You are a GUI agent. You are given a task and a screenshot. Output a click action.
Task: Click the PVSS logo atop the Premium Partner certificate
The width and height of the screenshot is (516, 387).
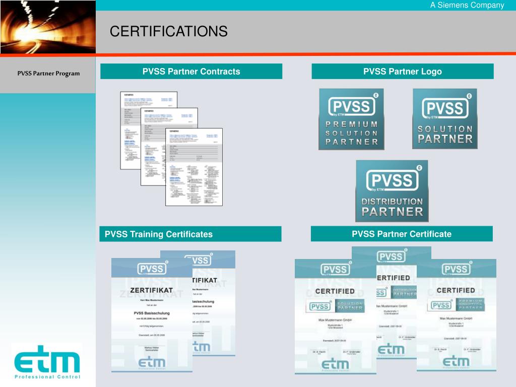pyautogui.click(x=457, y=269)
